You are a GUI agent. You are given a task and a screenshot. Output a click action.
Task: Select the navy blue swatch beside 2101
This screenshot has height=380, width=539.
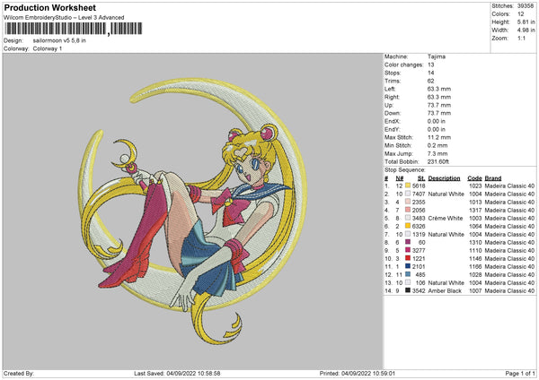point(408,266)
